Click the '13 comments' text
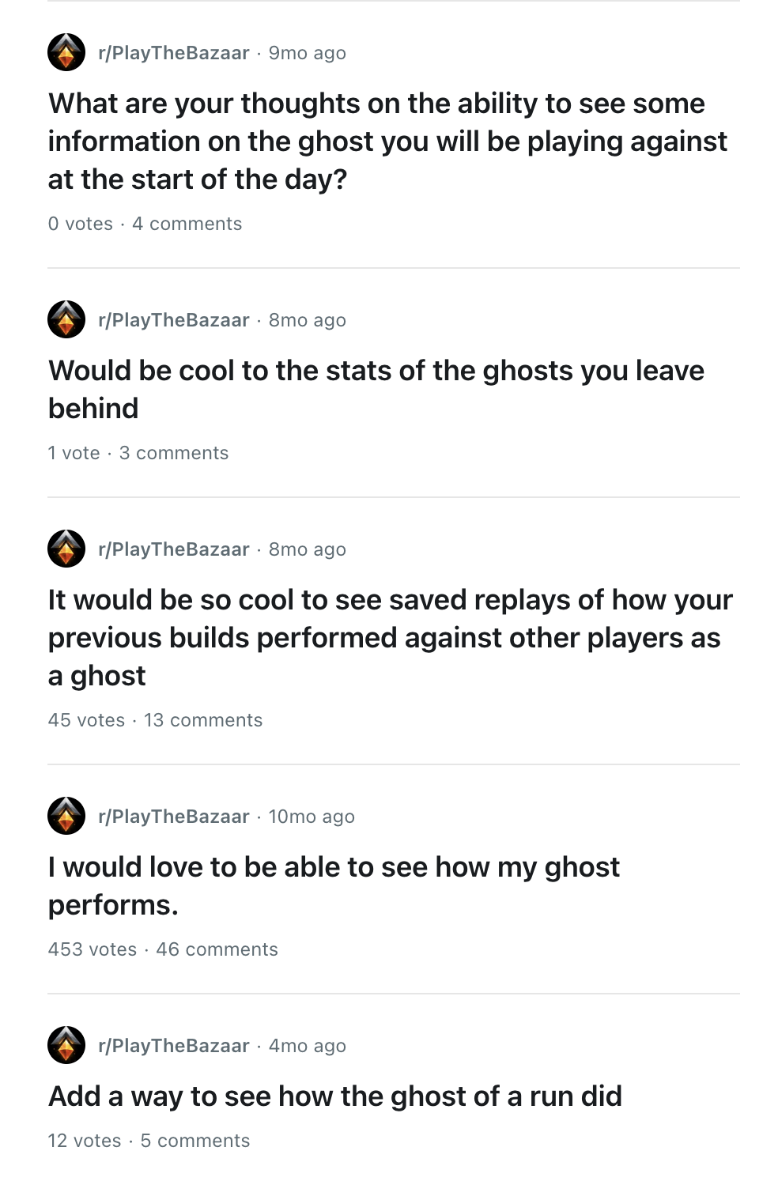The height and width of the screenshot is (1181, 778). (x=203, y=720)
